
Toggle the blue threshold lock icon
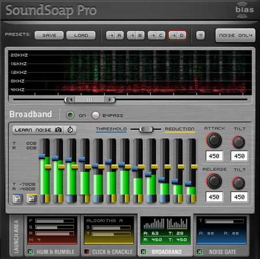[x=18, y=199]
